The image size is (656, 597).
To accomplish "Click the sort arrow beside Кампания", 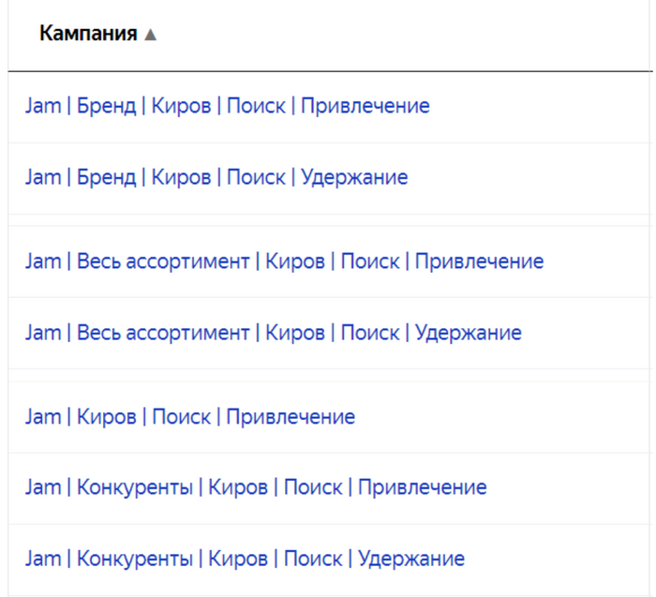I will pos(150,35).
